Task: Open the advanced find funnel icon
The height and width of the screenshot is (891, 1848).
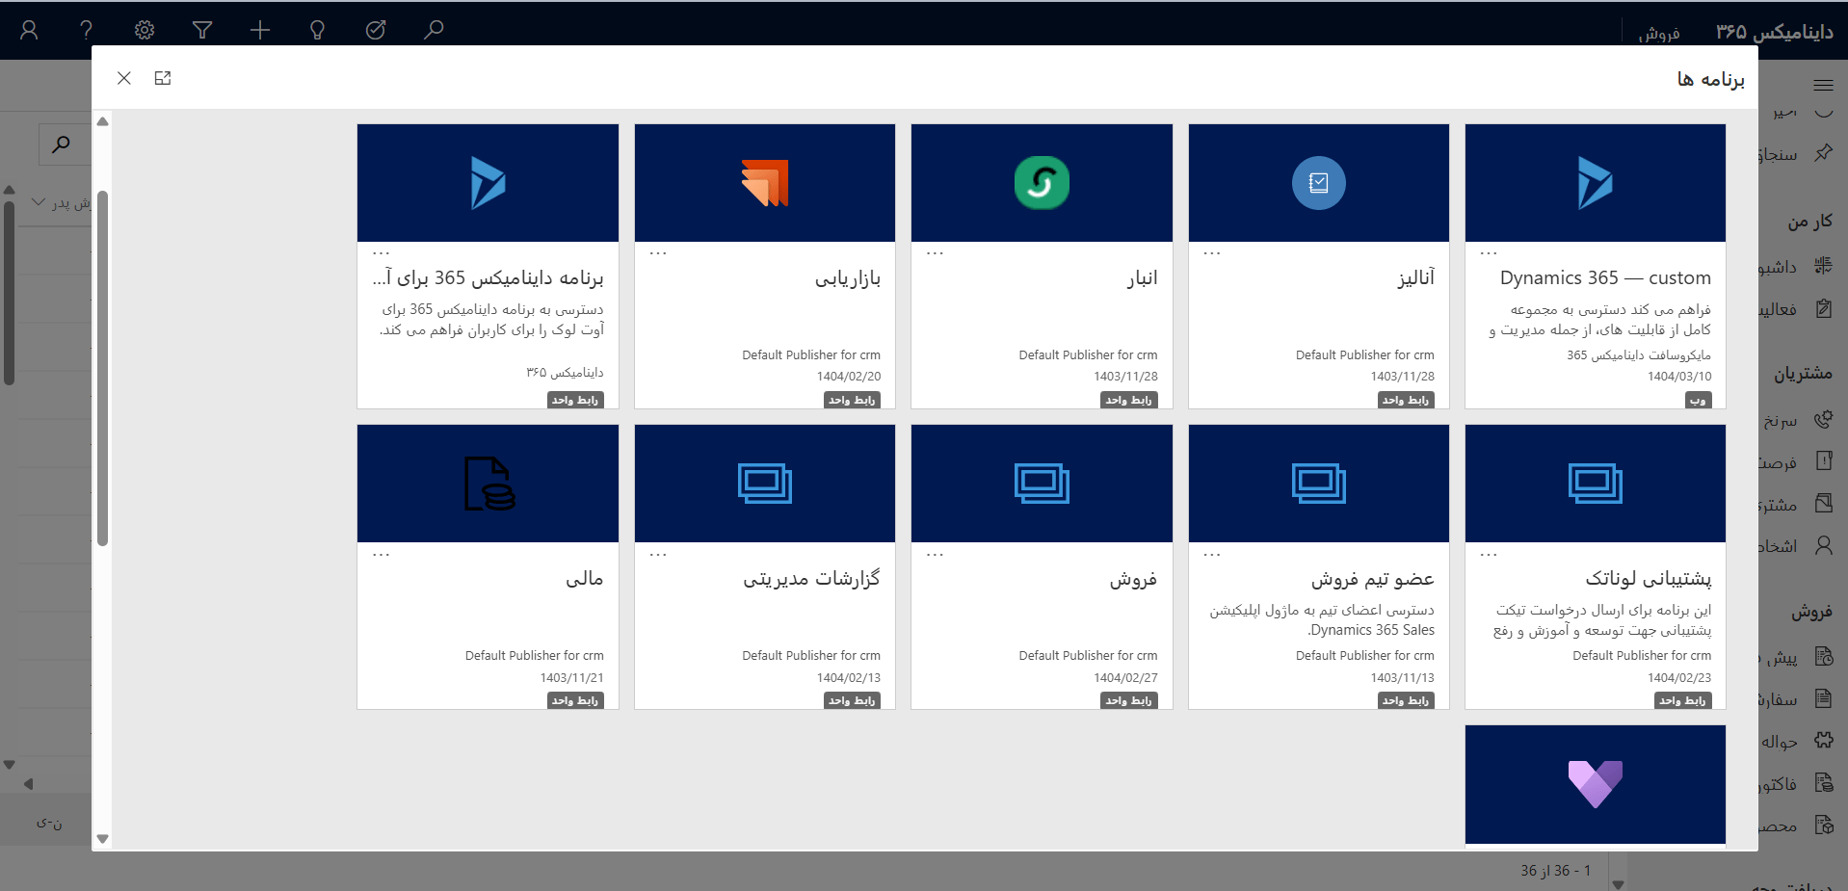Action: 202,30
